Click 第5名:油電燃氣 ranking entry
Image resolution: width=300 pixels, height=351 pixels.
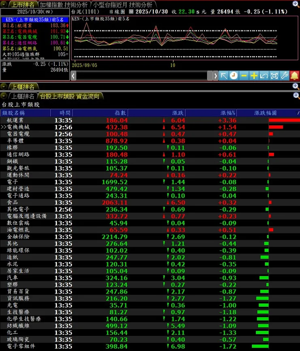point(35,49)
